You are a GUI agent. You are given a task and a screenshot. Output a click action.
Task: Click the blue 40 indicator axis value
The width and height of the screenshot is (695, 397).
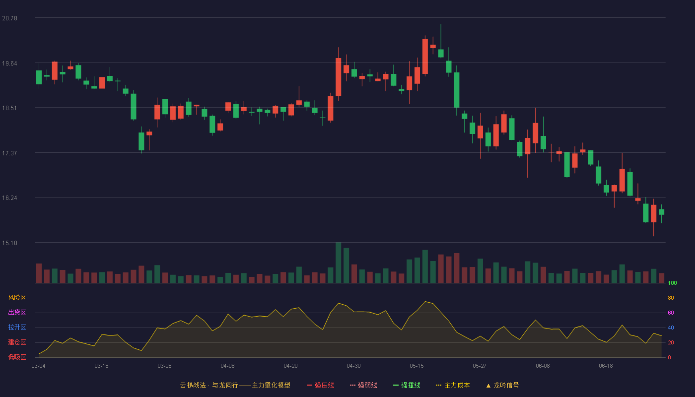(x=671, y=328)
